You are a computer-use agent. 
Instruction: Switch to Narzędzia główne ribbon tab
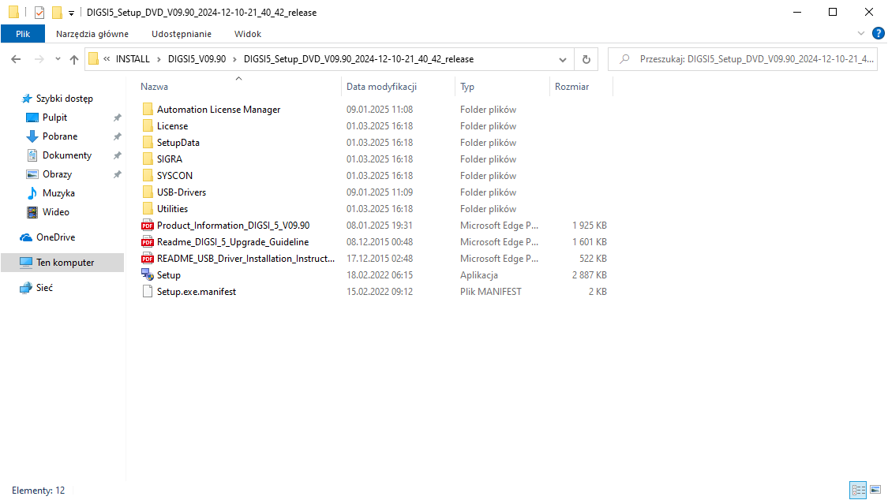92,34
